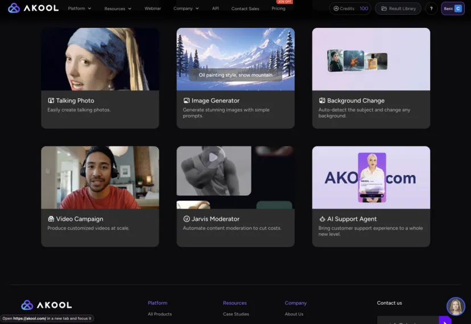
Task: Click the Result Library button
Action: click(398, 9)
